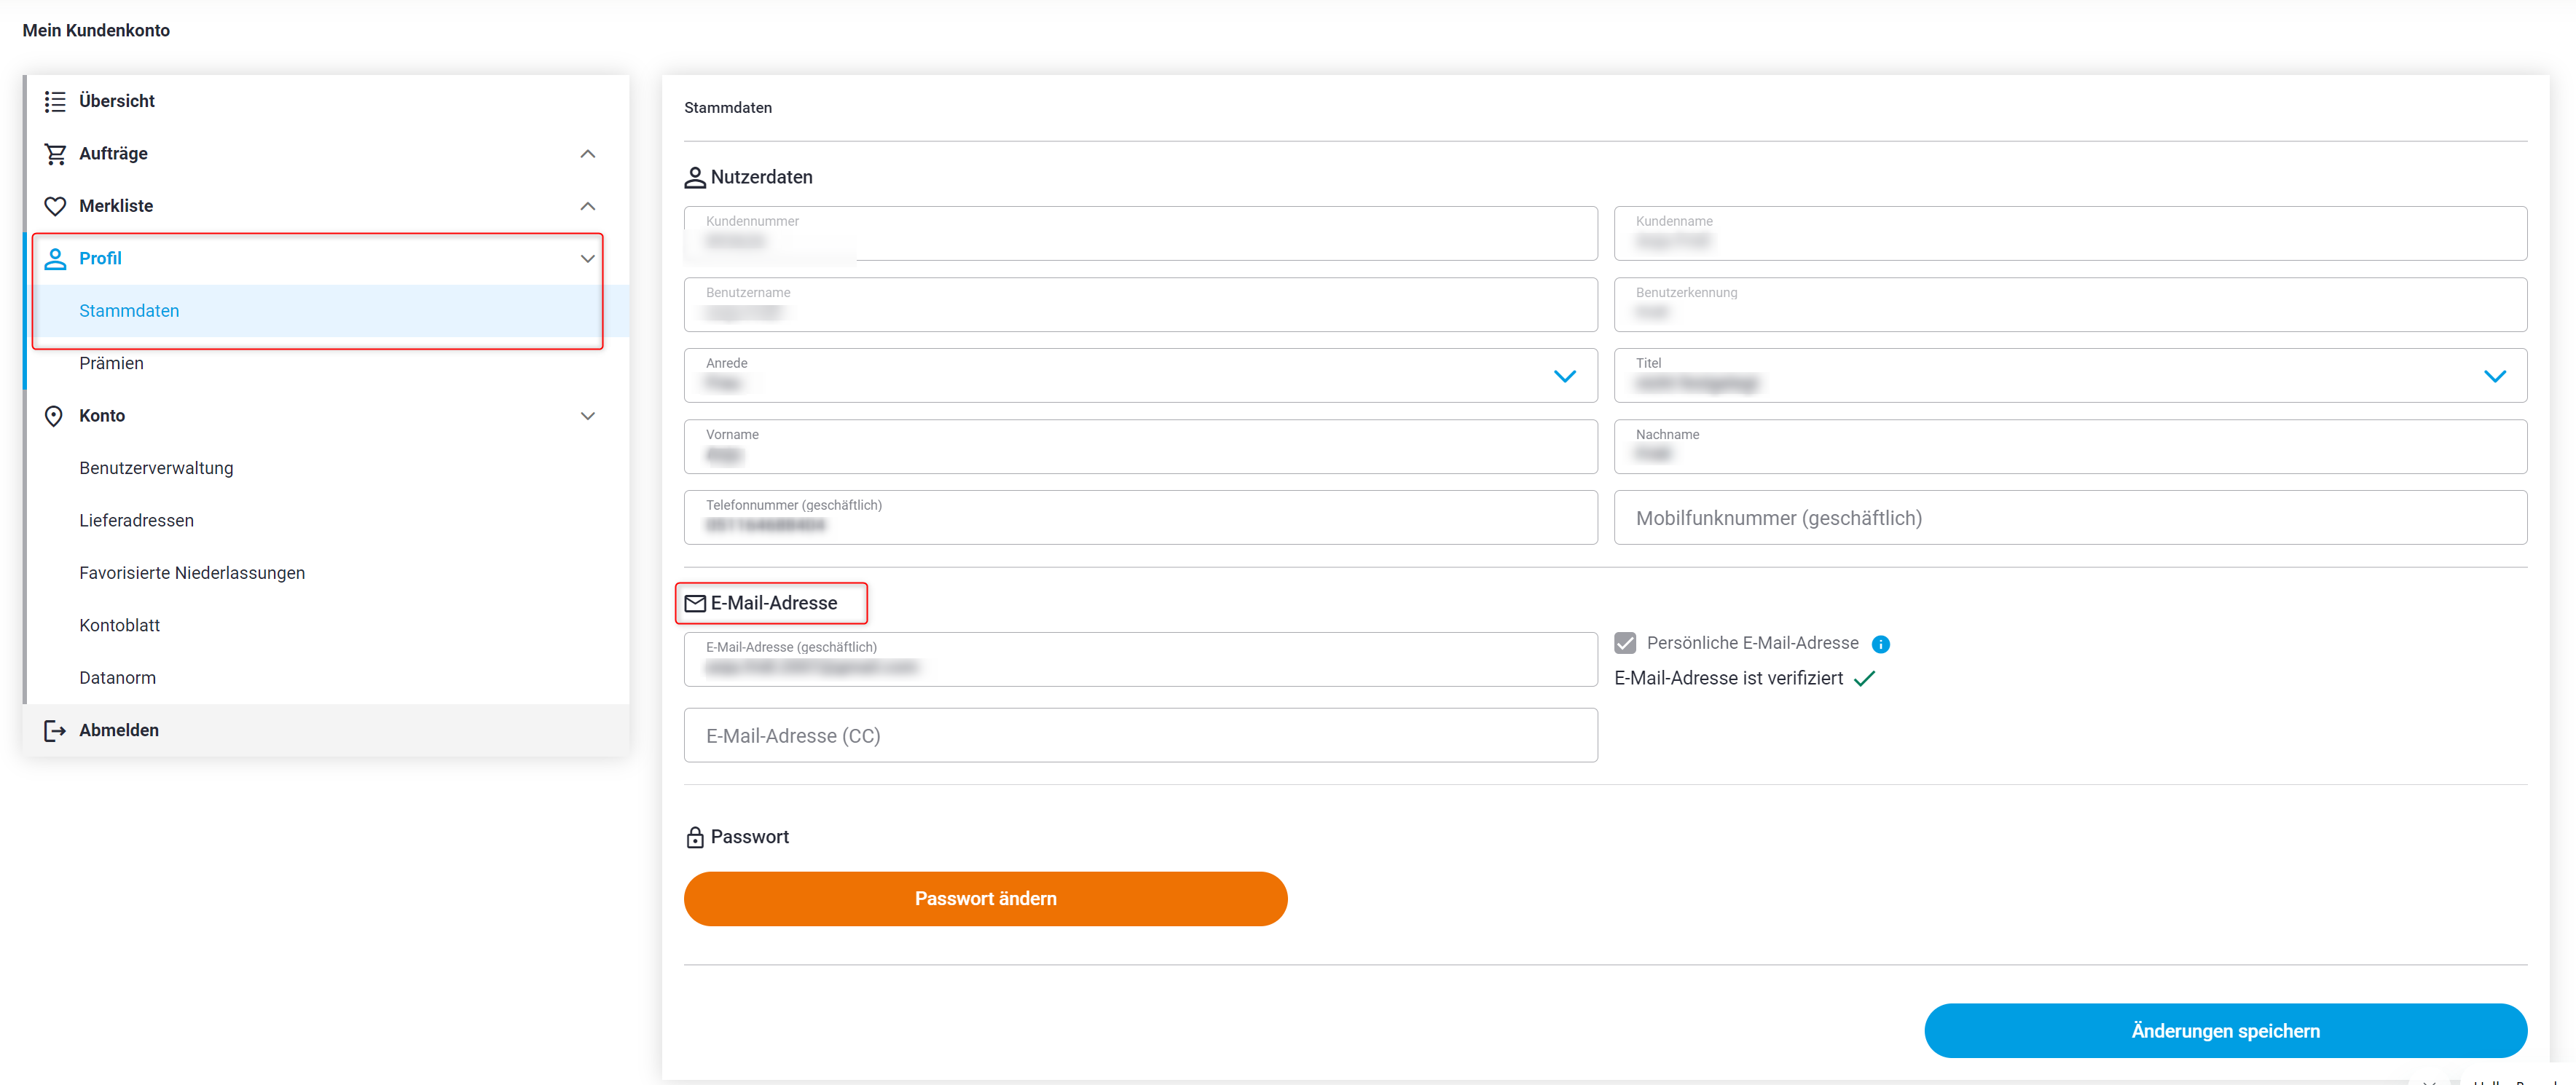Open the Anrede dropdown
2576x1085 pixels.
[x=1565, y=376]
